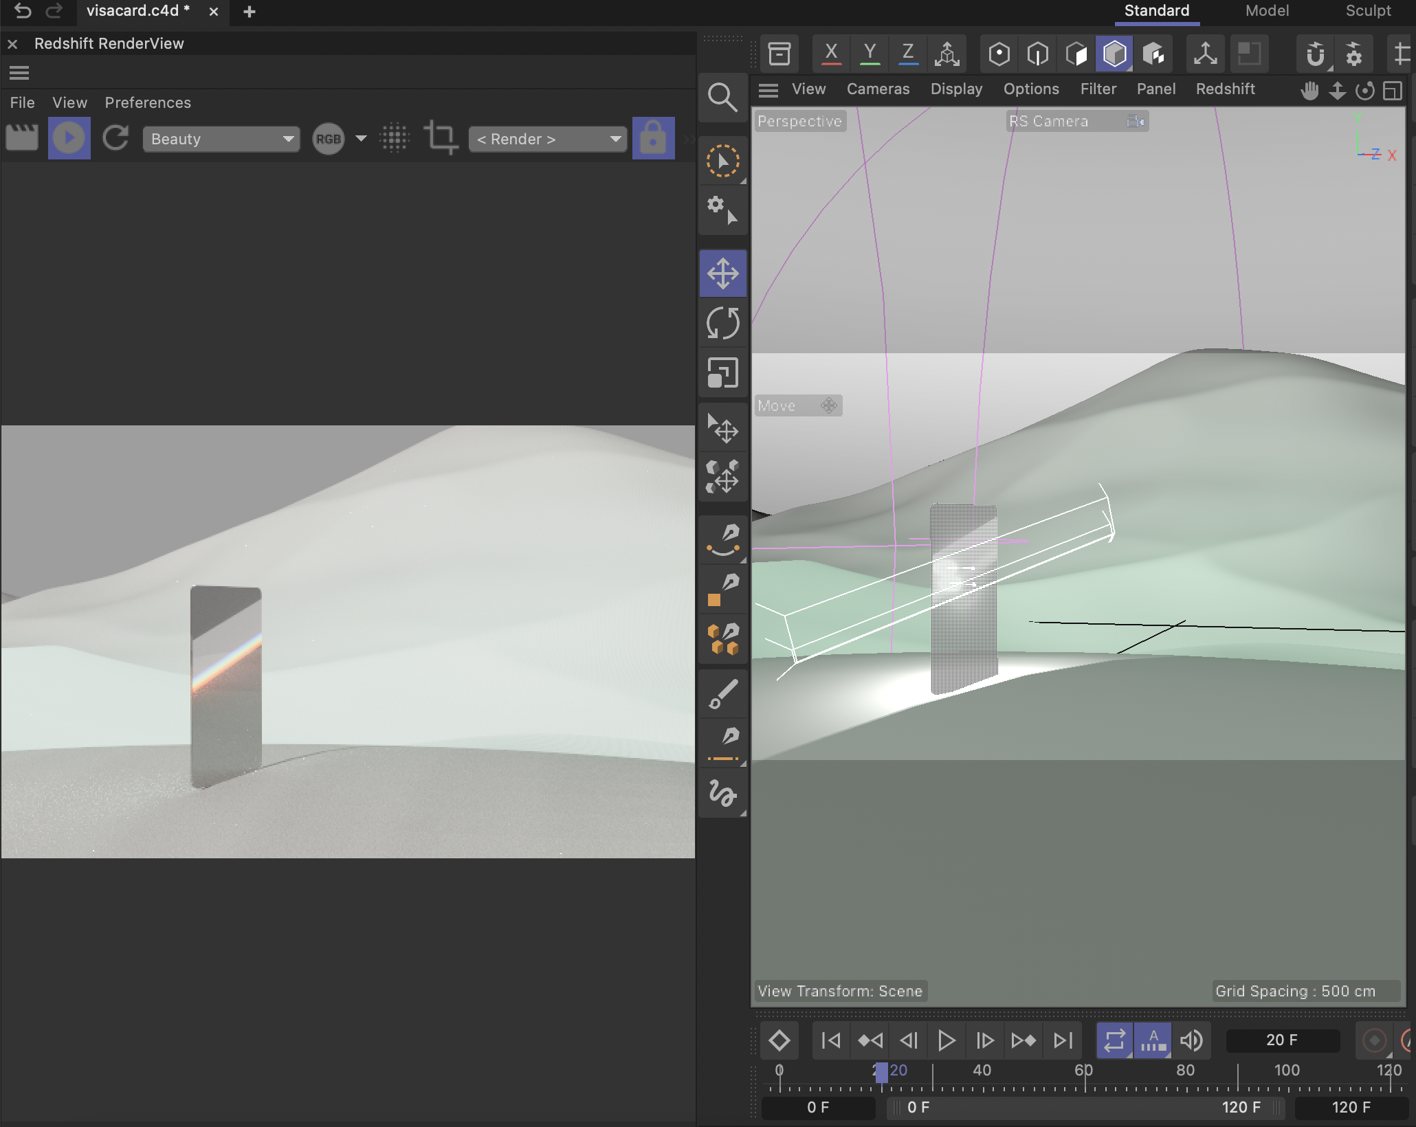Open the Beauty AOV dropdown
The width and height of the screenshot is (1416, 1127).
tap(221, 139)
